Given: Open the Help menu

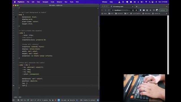Looking at the screenshot, I should [x=111, y=2].
